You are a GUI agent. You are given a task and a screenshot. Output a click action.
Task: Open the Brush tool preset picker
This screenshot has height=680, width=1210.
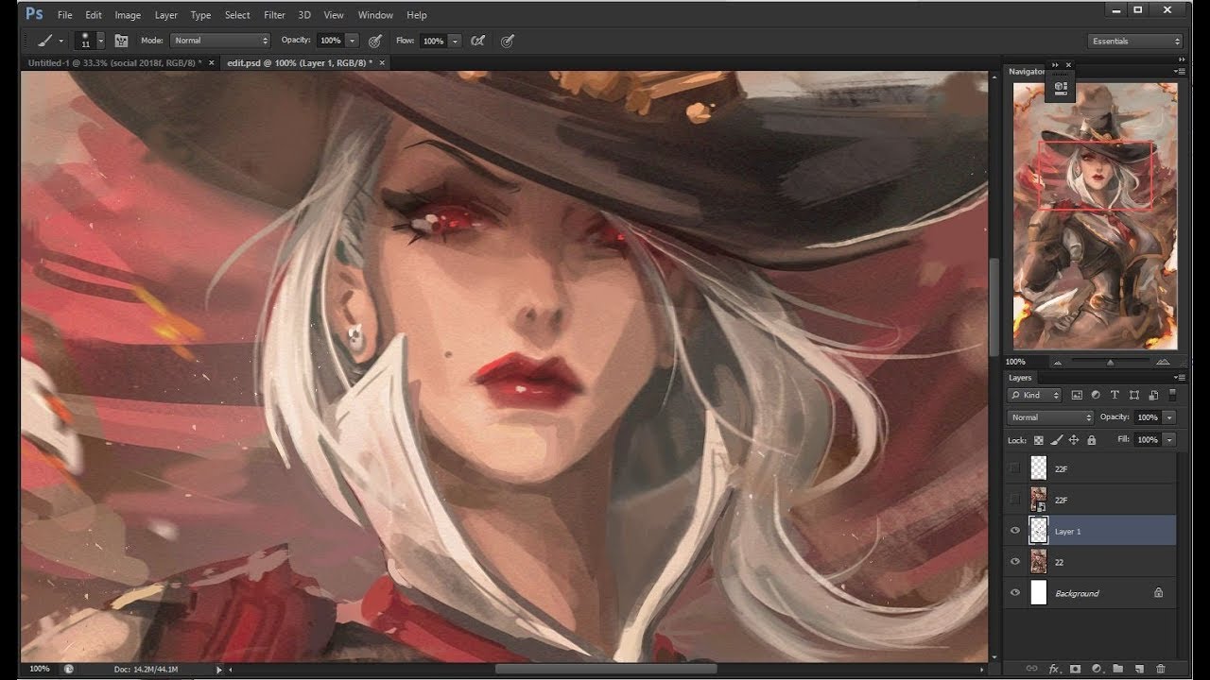click(49, 41)
